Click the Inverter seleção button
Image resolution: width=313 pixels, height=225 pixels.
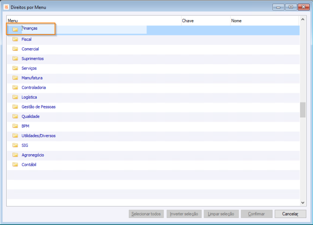coord(184,214)
